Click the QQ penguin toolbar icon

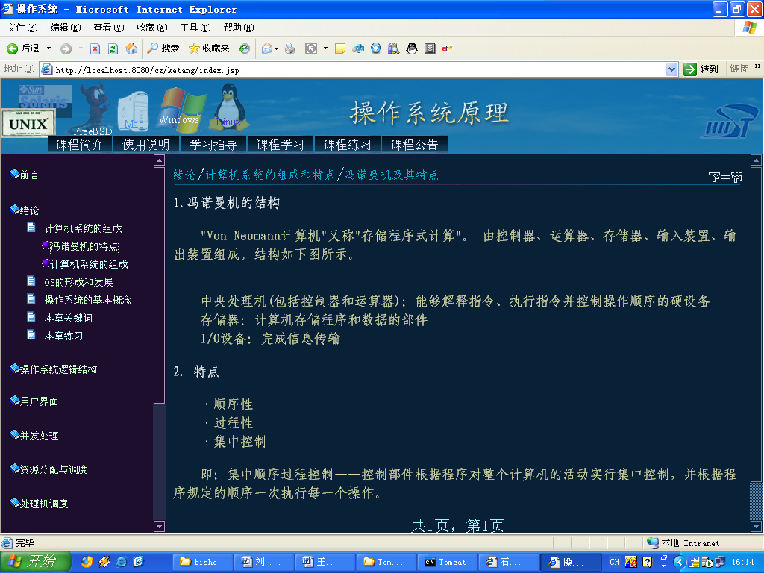(412, 48)
